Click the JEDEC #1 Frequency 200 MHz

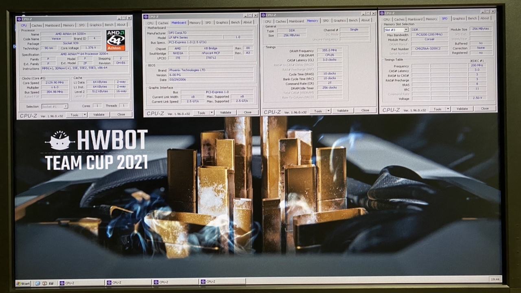pos(477,65)
